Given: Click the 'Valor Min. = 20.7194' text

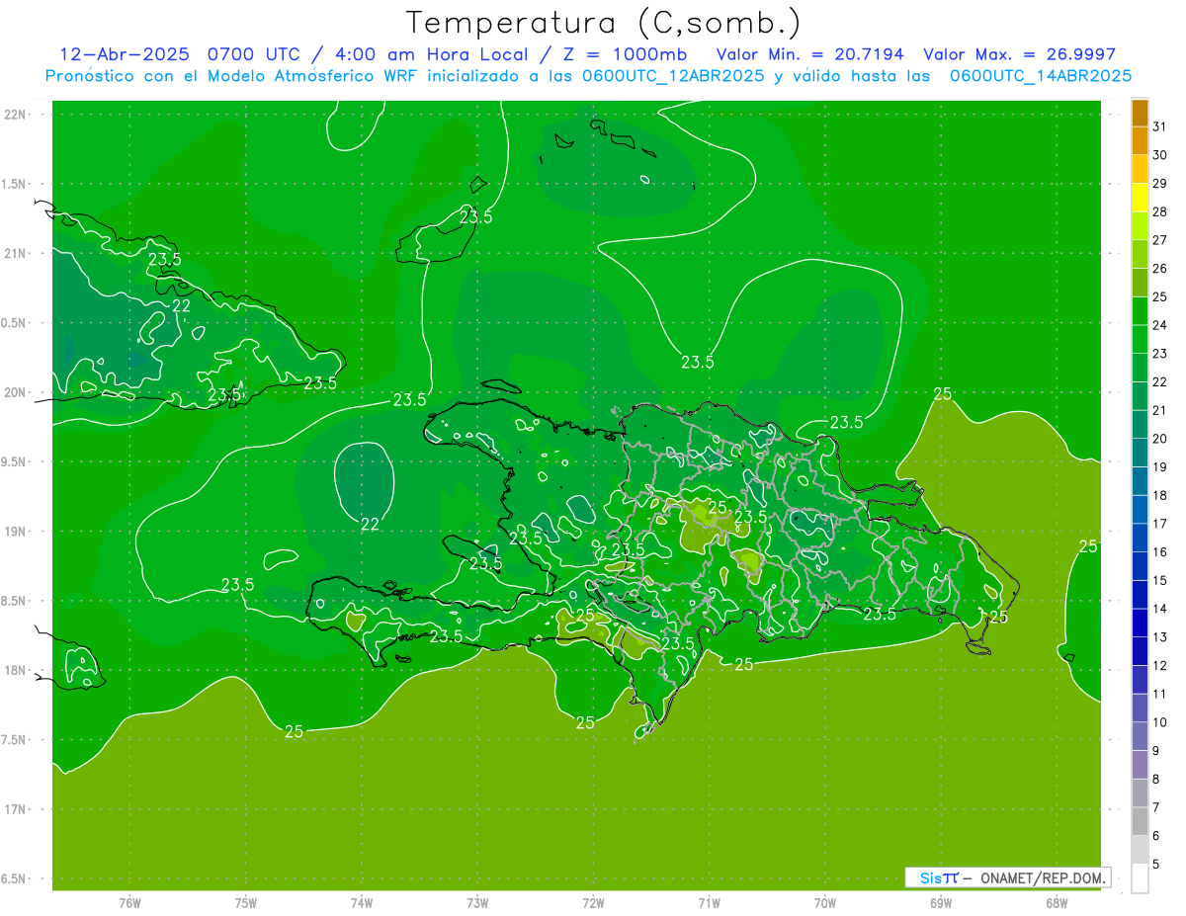Looking at the screenshot, I should pyautogui.click(x=809, y=54).
